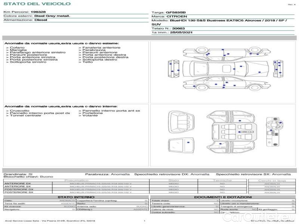Click the Marca value "CITROEN"
299x224 pixels.
[177, 16]
